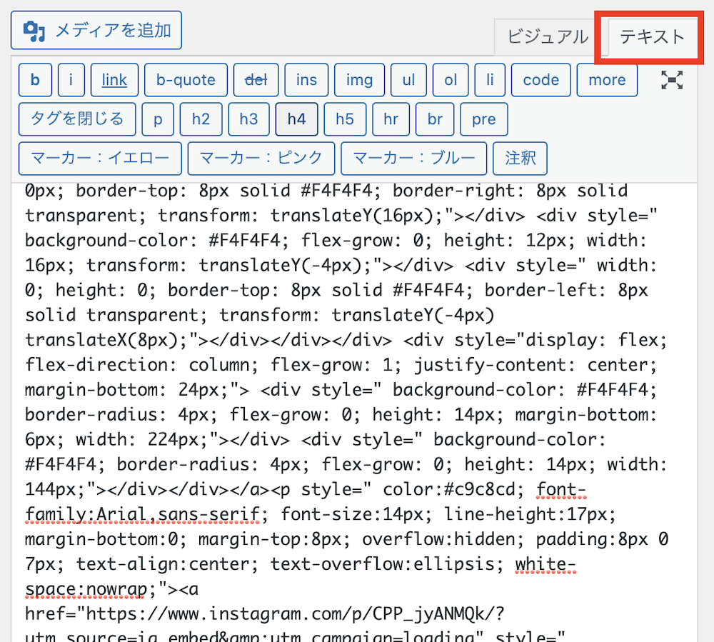Insert italic tag with i button
The height and width of the screenshot is (642, 714).
click(71, 80)
